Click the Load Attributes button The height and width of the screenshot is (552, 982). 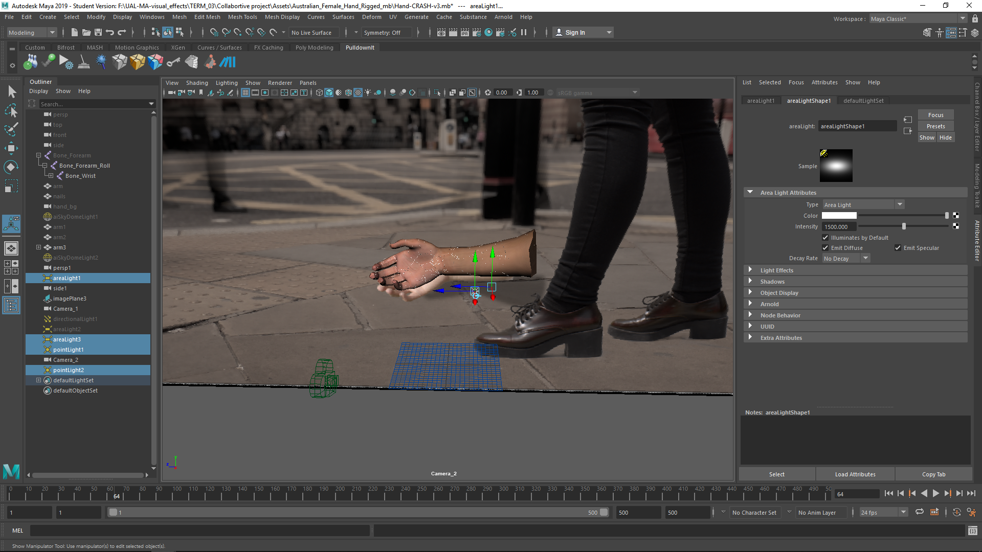(855, 474)
